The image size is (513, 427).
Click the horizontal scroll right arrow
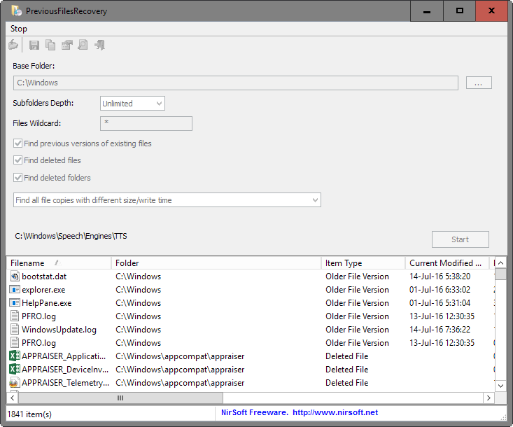(489, 398)
